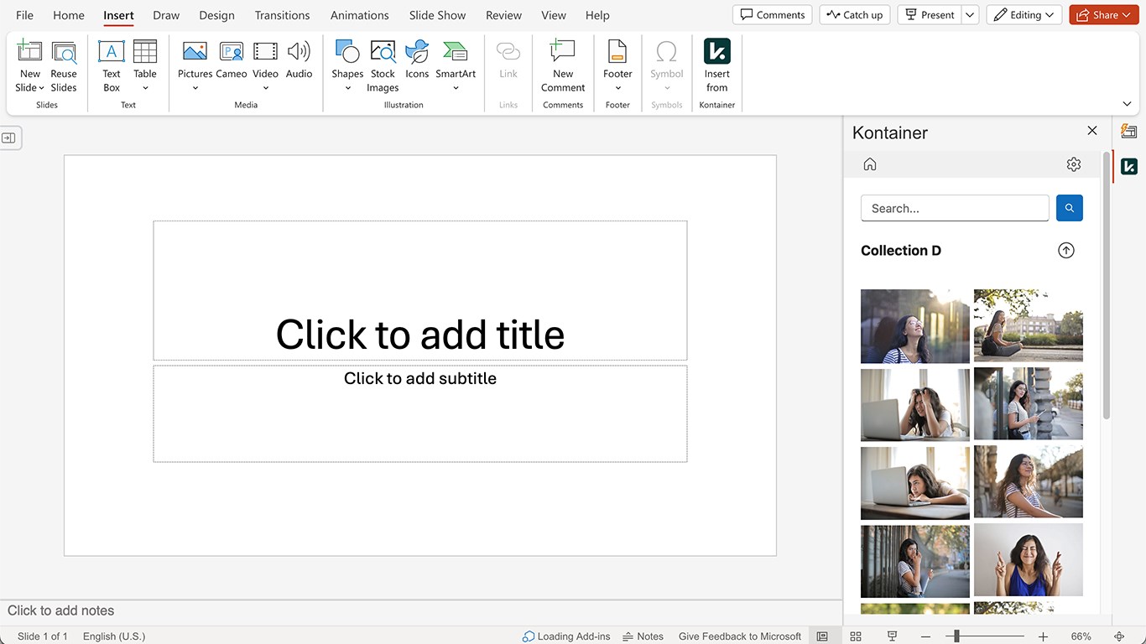Open the Animations tab
The image size is (1146, 644).
click(359, 15)
